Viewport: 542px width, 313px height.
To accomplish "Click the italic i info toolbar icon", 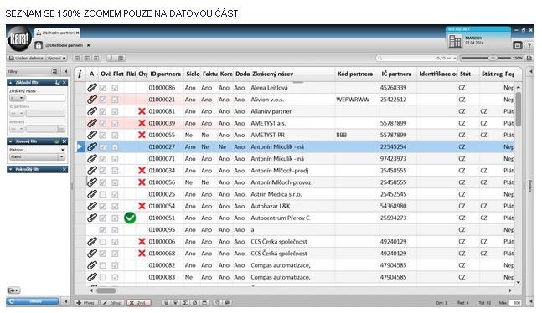I will 111,58.
